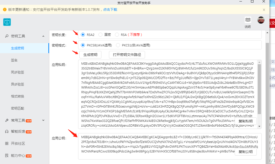The height and width of the screenshot is (164, 275).
Task: Click the 密钥长度 label text
Action: [59, 35]
